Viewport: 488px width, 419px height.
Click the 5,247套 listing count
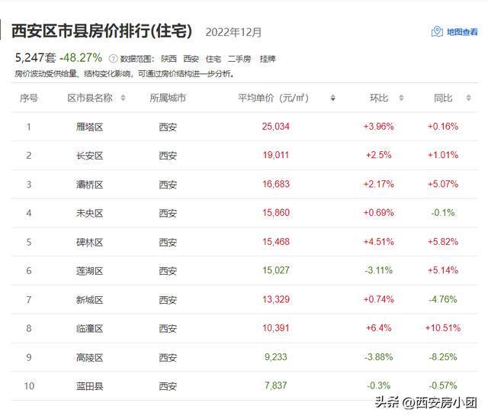click(36, 58)
